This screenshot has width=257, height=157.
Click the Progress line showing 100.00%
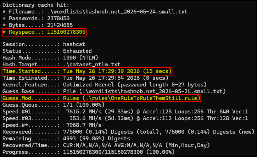[89, 152]
